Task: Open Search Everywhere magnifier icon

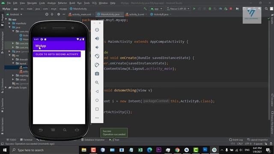Action: tap(266, 9)
